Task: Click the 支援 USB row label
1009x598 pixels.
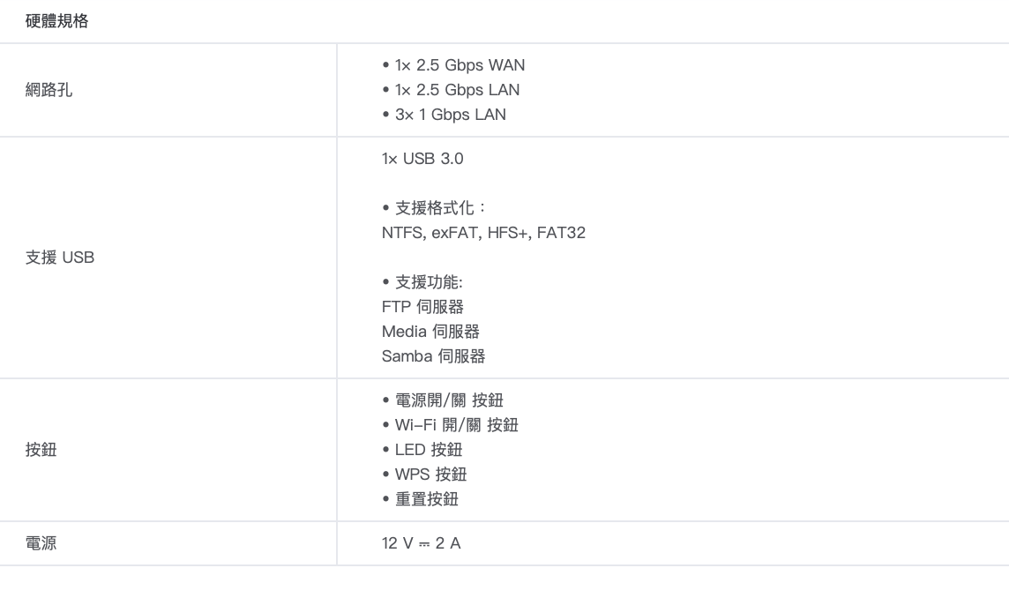Action: point(60,258)
